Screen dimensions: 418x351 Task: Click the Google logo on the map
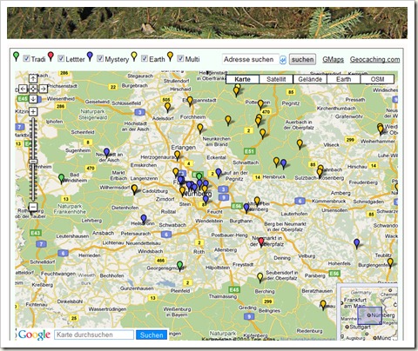pyautogui.click(x=34, y=334)
